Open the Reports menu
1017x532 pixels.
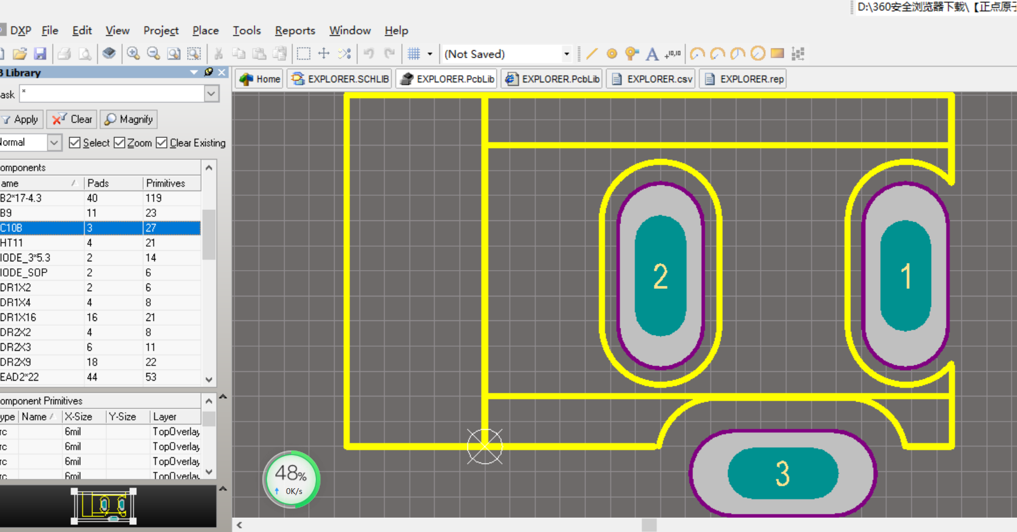click(x=295, y=30)
